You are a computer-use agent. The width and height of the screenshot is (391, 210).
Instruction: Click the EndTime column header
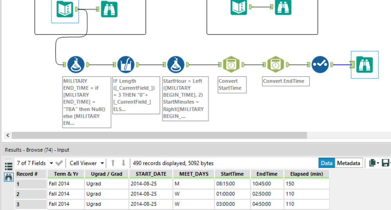tap(267, 174)
